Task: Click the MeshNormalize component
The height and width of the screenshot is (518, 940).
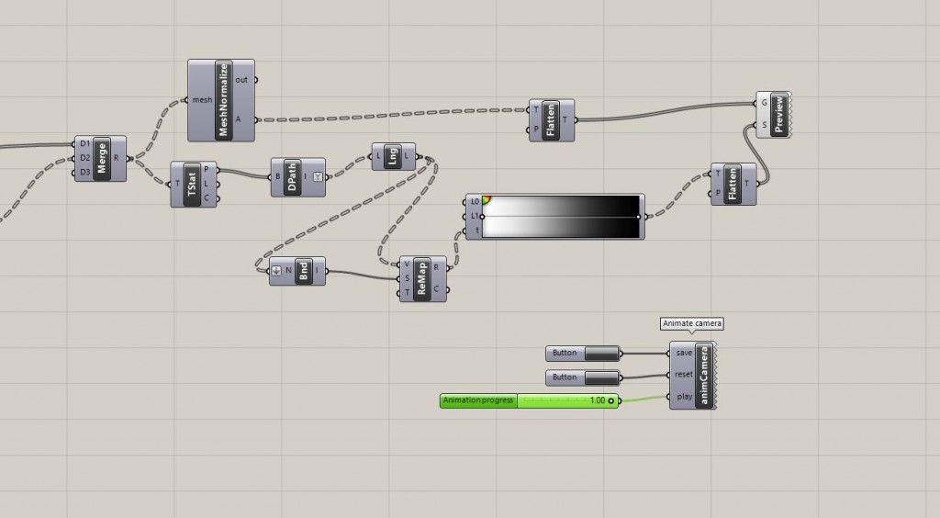Action: 222,100
